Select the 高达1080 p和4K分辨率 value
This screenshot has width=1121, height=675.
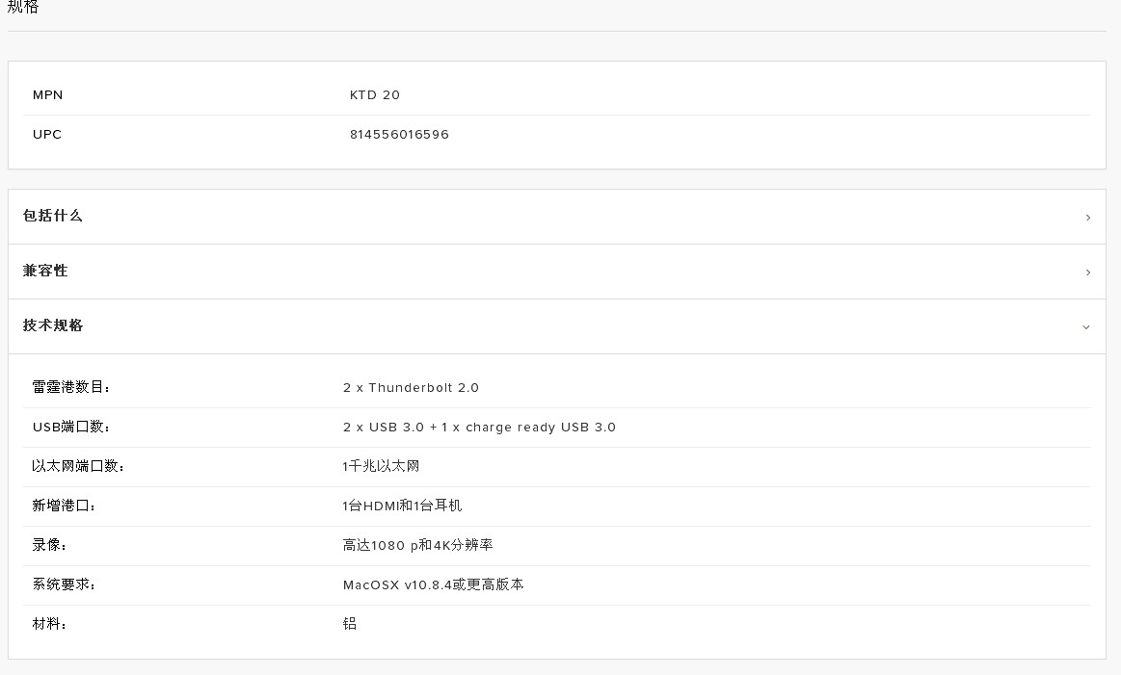(x=417, y=545)
